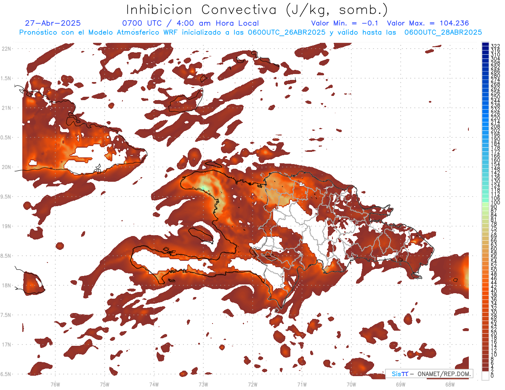Click the '17N' latitude label
Viewport: 505px width, 390px height.
pyautogui.click(x=6, y=345)
